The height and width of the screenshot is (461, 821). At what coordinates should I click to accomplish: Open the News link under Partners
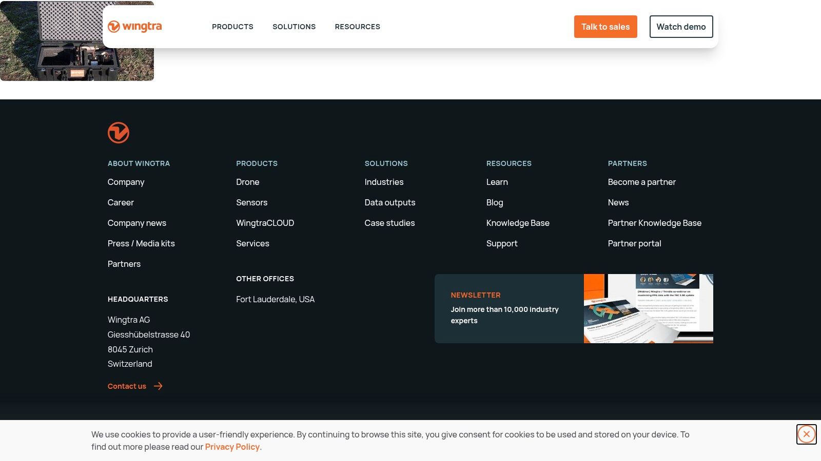coord(618,202)
